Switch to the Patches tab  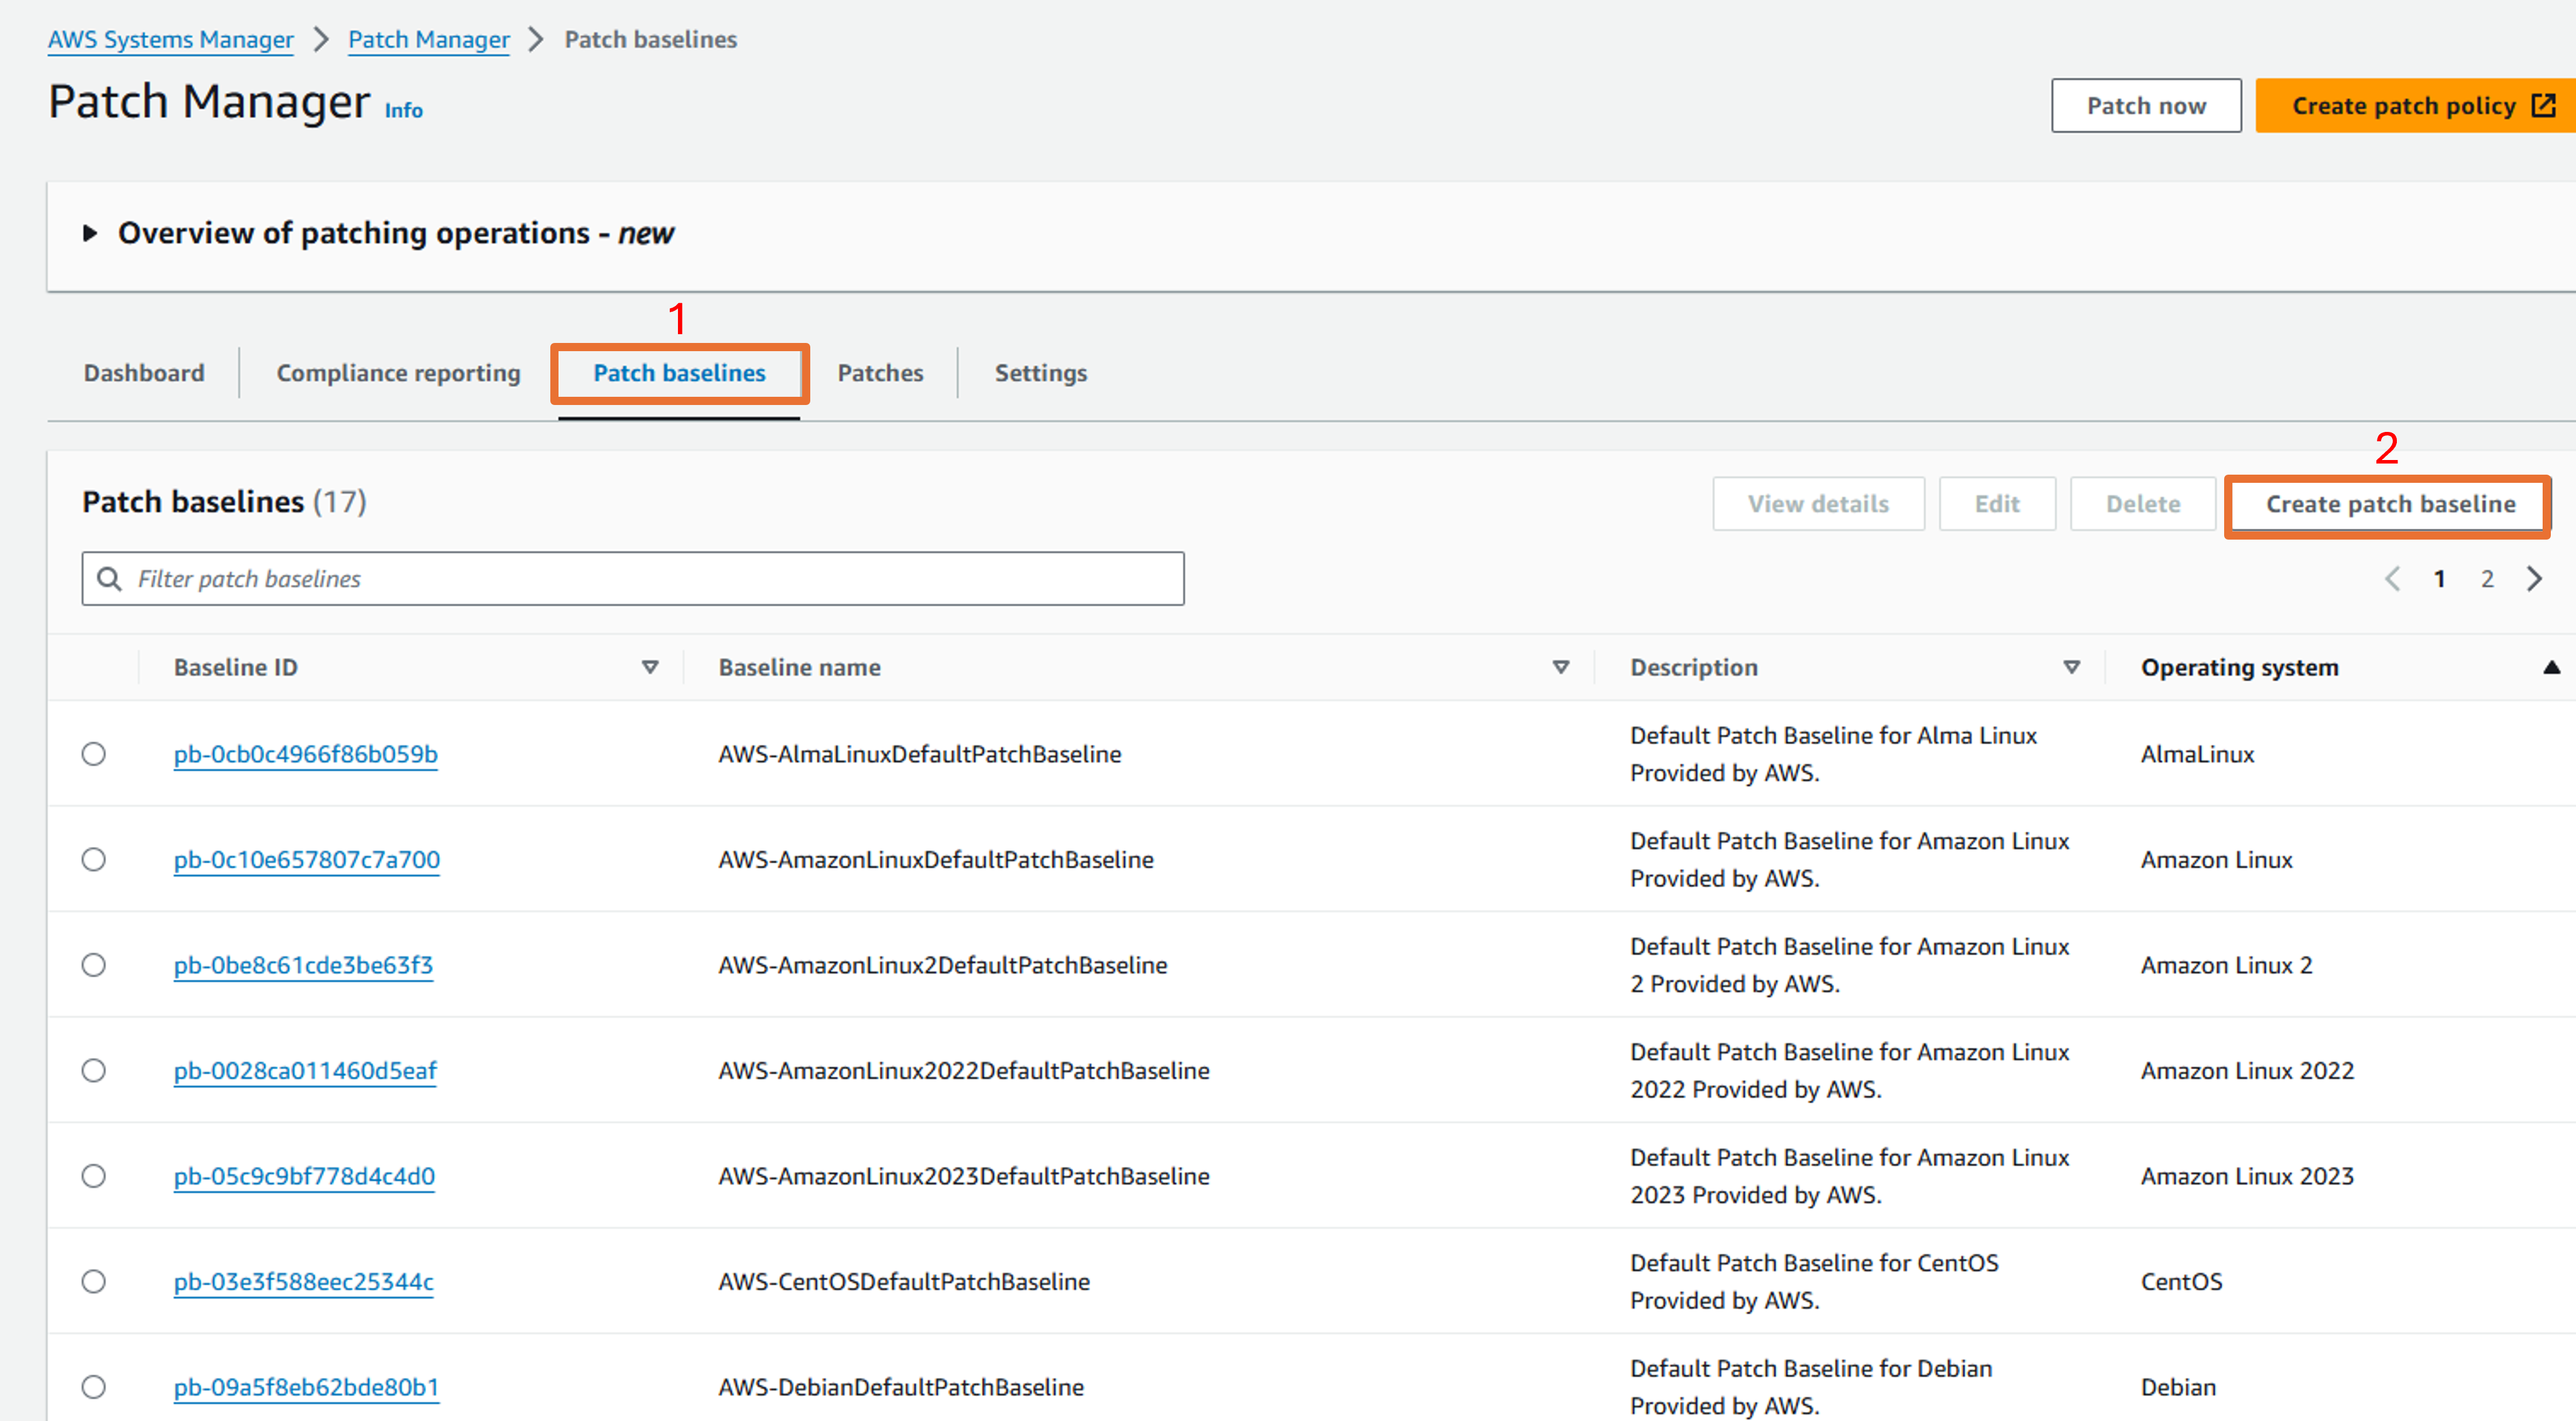pyautogui.click(x=880, y=373)
